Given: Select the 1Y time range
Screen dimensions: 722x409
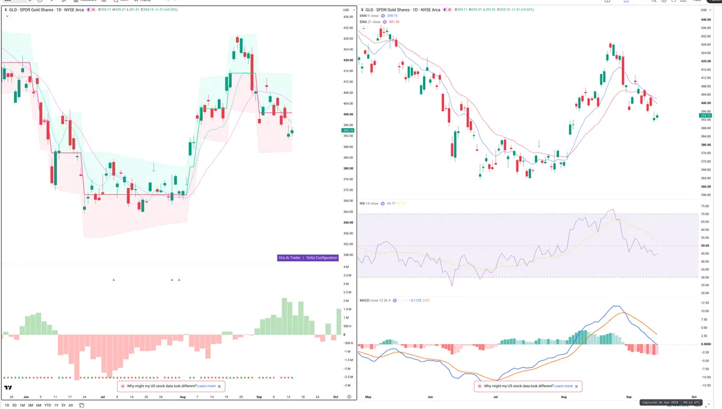Looking at the screenshot, I should [56, 405].
